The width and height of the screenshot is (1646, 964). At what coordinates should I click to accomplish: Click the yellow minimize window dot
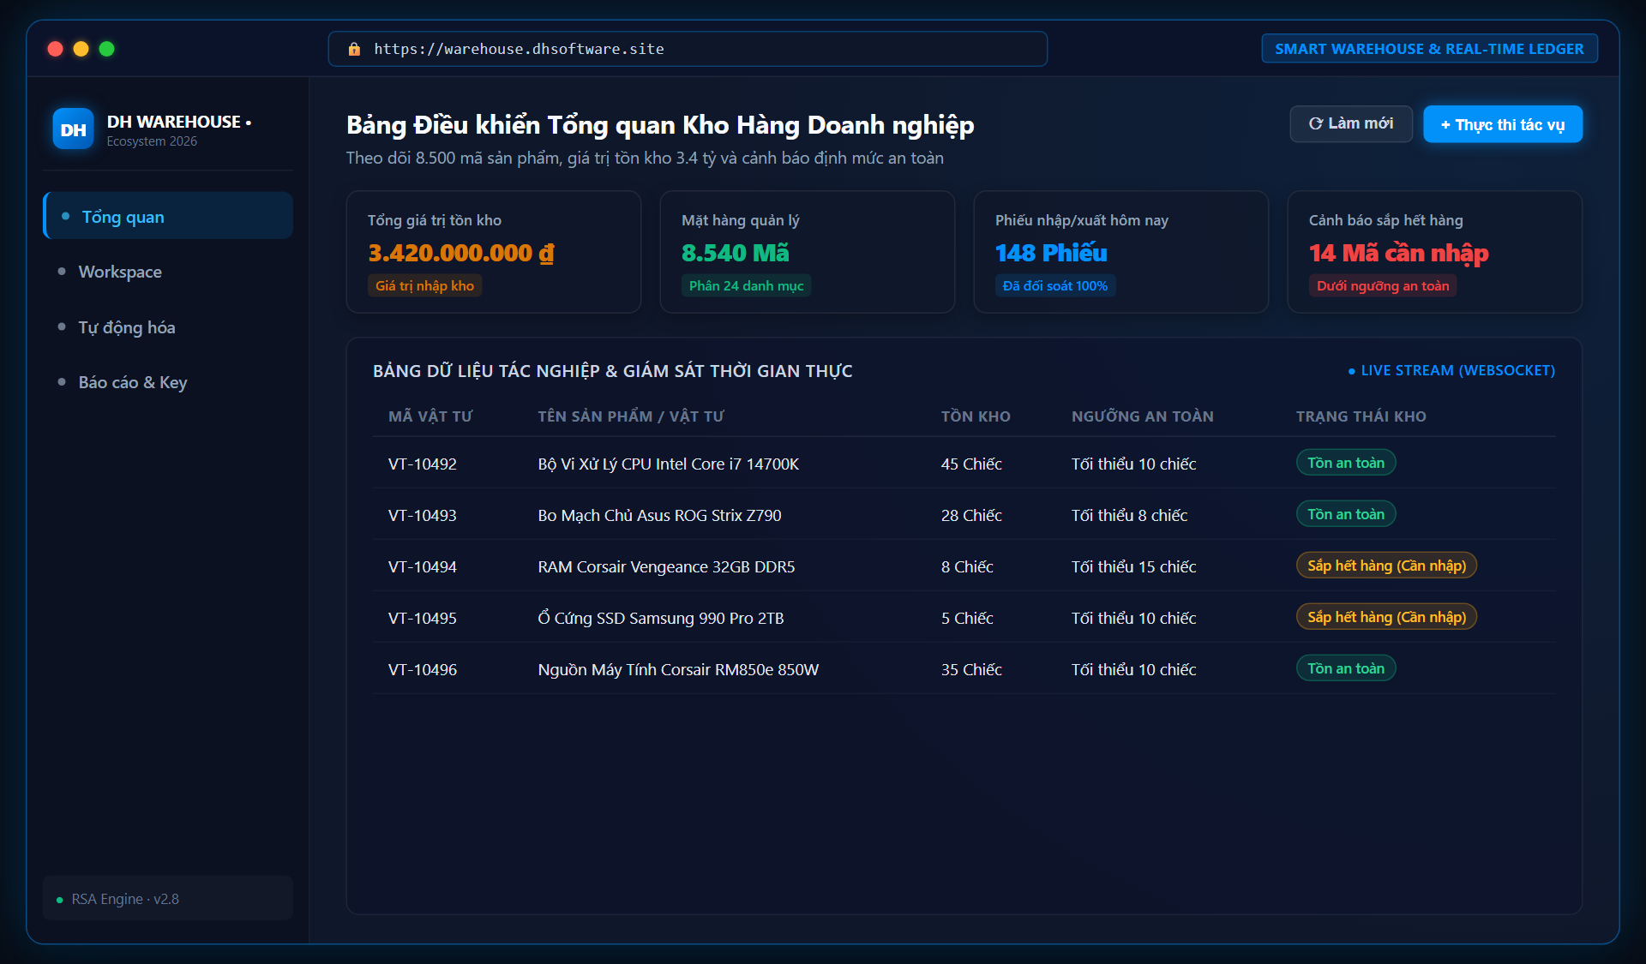81,49
